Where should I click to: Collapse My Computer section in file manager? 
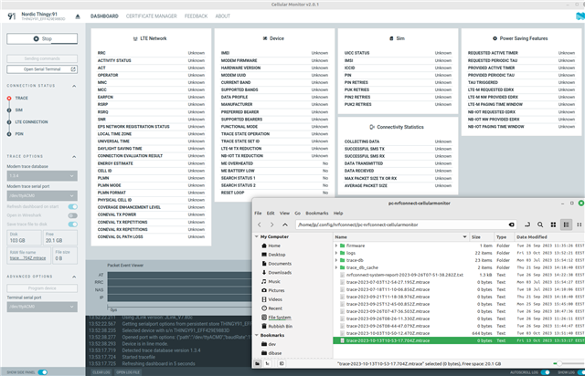click(x=257, y=236)
